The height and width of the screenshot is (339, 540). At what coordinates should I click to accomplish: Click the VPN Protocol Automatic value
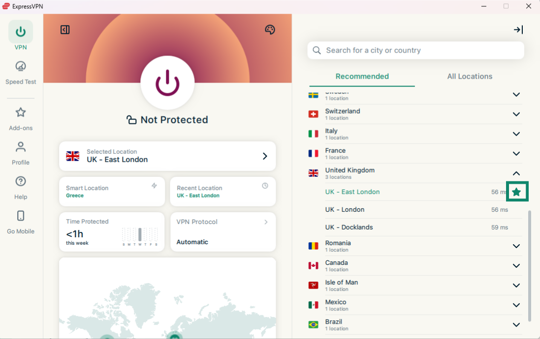pos(192,242)
